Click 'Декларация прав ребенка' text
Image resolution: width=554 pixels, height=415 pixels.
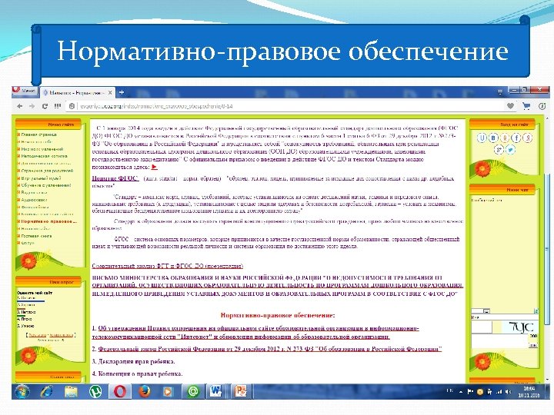click(x=136, y=361)
